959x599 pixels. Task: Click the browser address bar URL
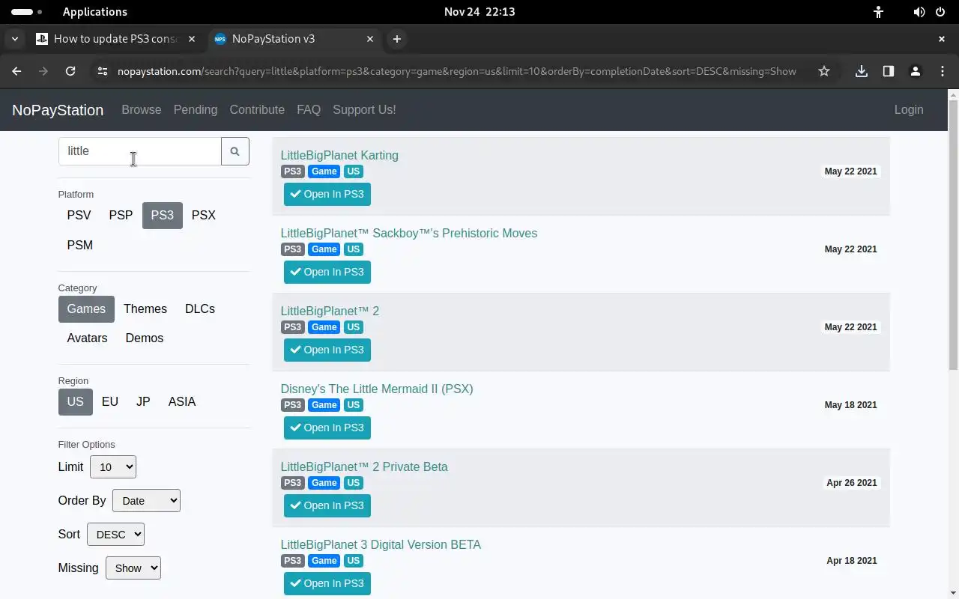click(457, 71)
